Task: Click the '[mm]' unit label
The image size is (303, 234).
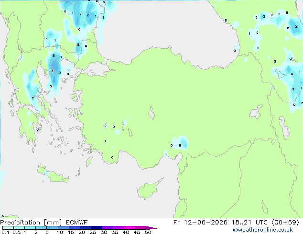Action: point(53,223)
